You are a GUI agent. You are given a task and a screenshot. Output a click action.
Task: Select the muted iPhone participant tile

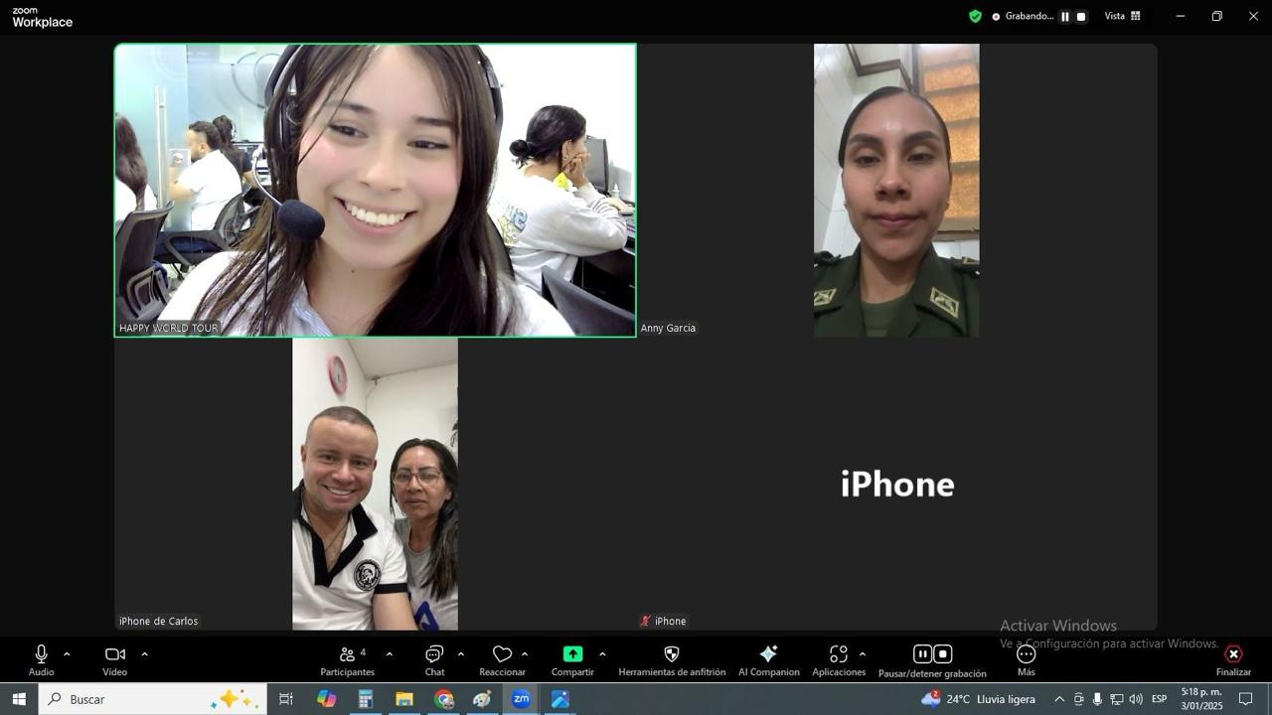896,484
